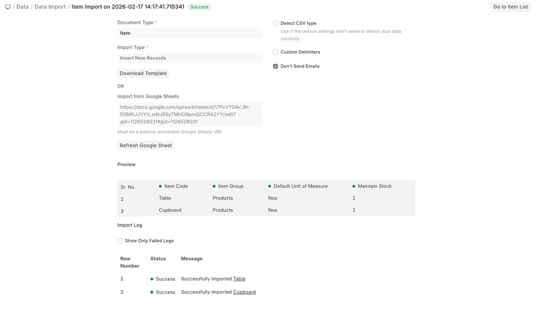536x309 pixels.
Task: Navigate to Data Import breadcrumb
Action: click(x=50, y=7)
